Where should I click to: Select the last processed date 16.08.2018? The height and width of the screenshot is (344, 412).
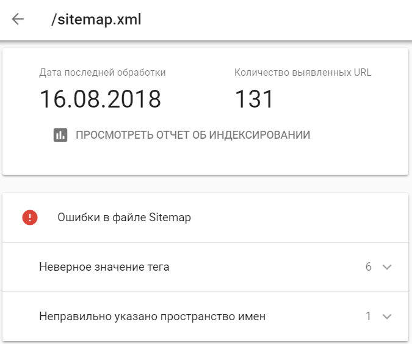[100, 99]
